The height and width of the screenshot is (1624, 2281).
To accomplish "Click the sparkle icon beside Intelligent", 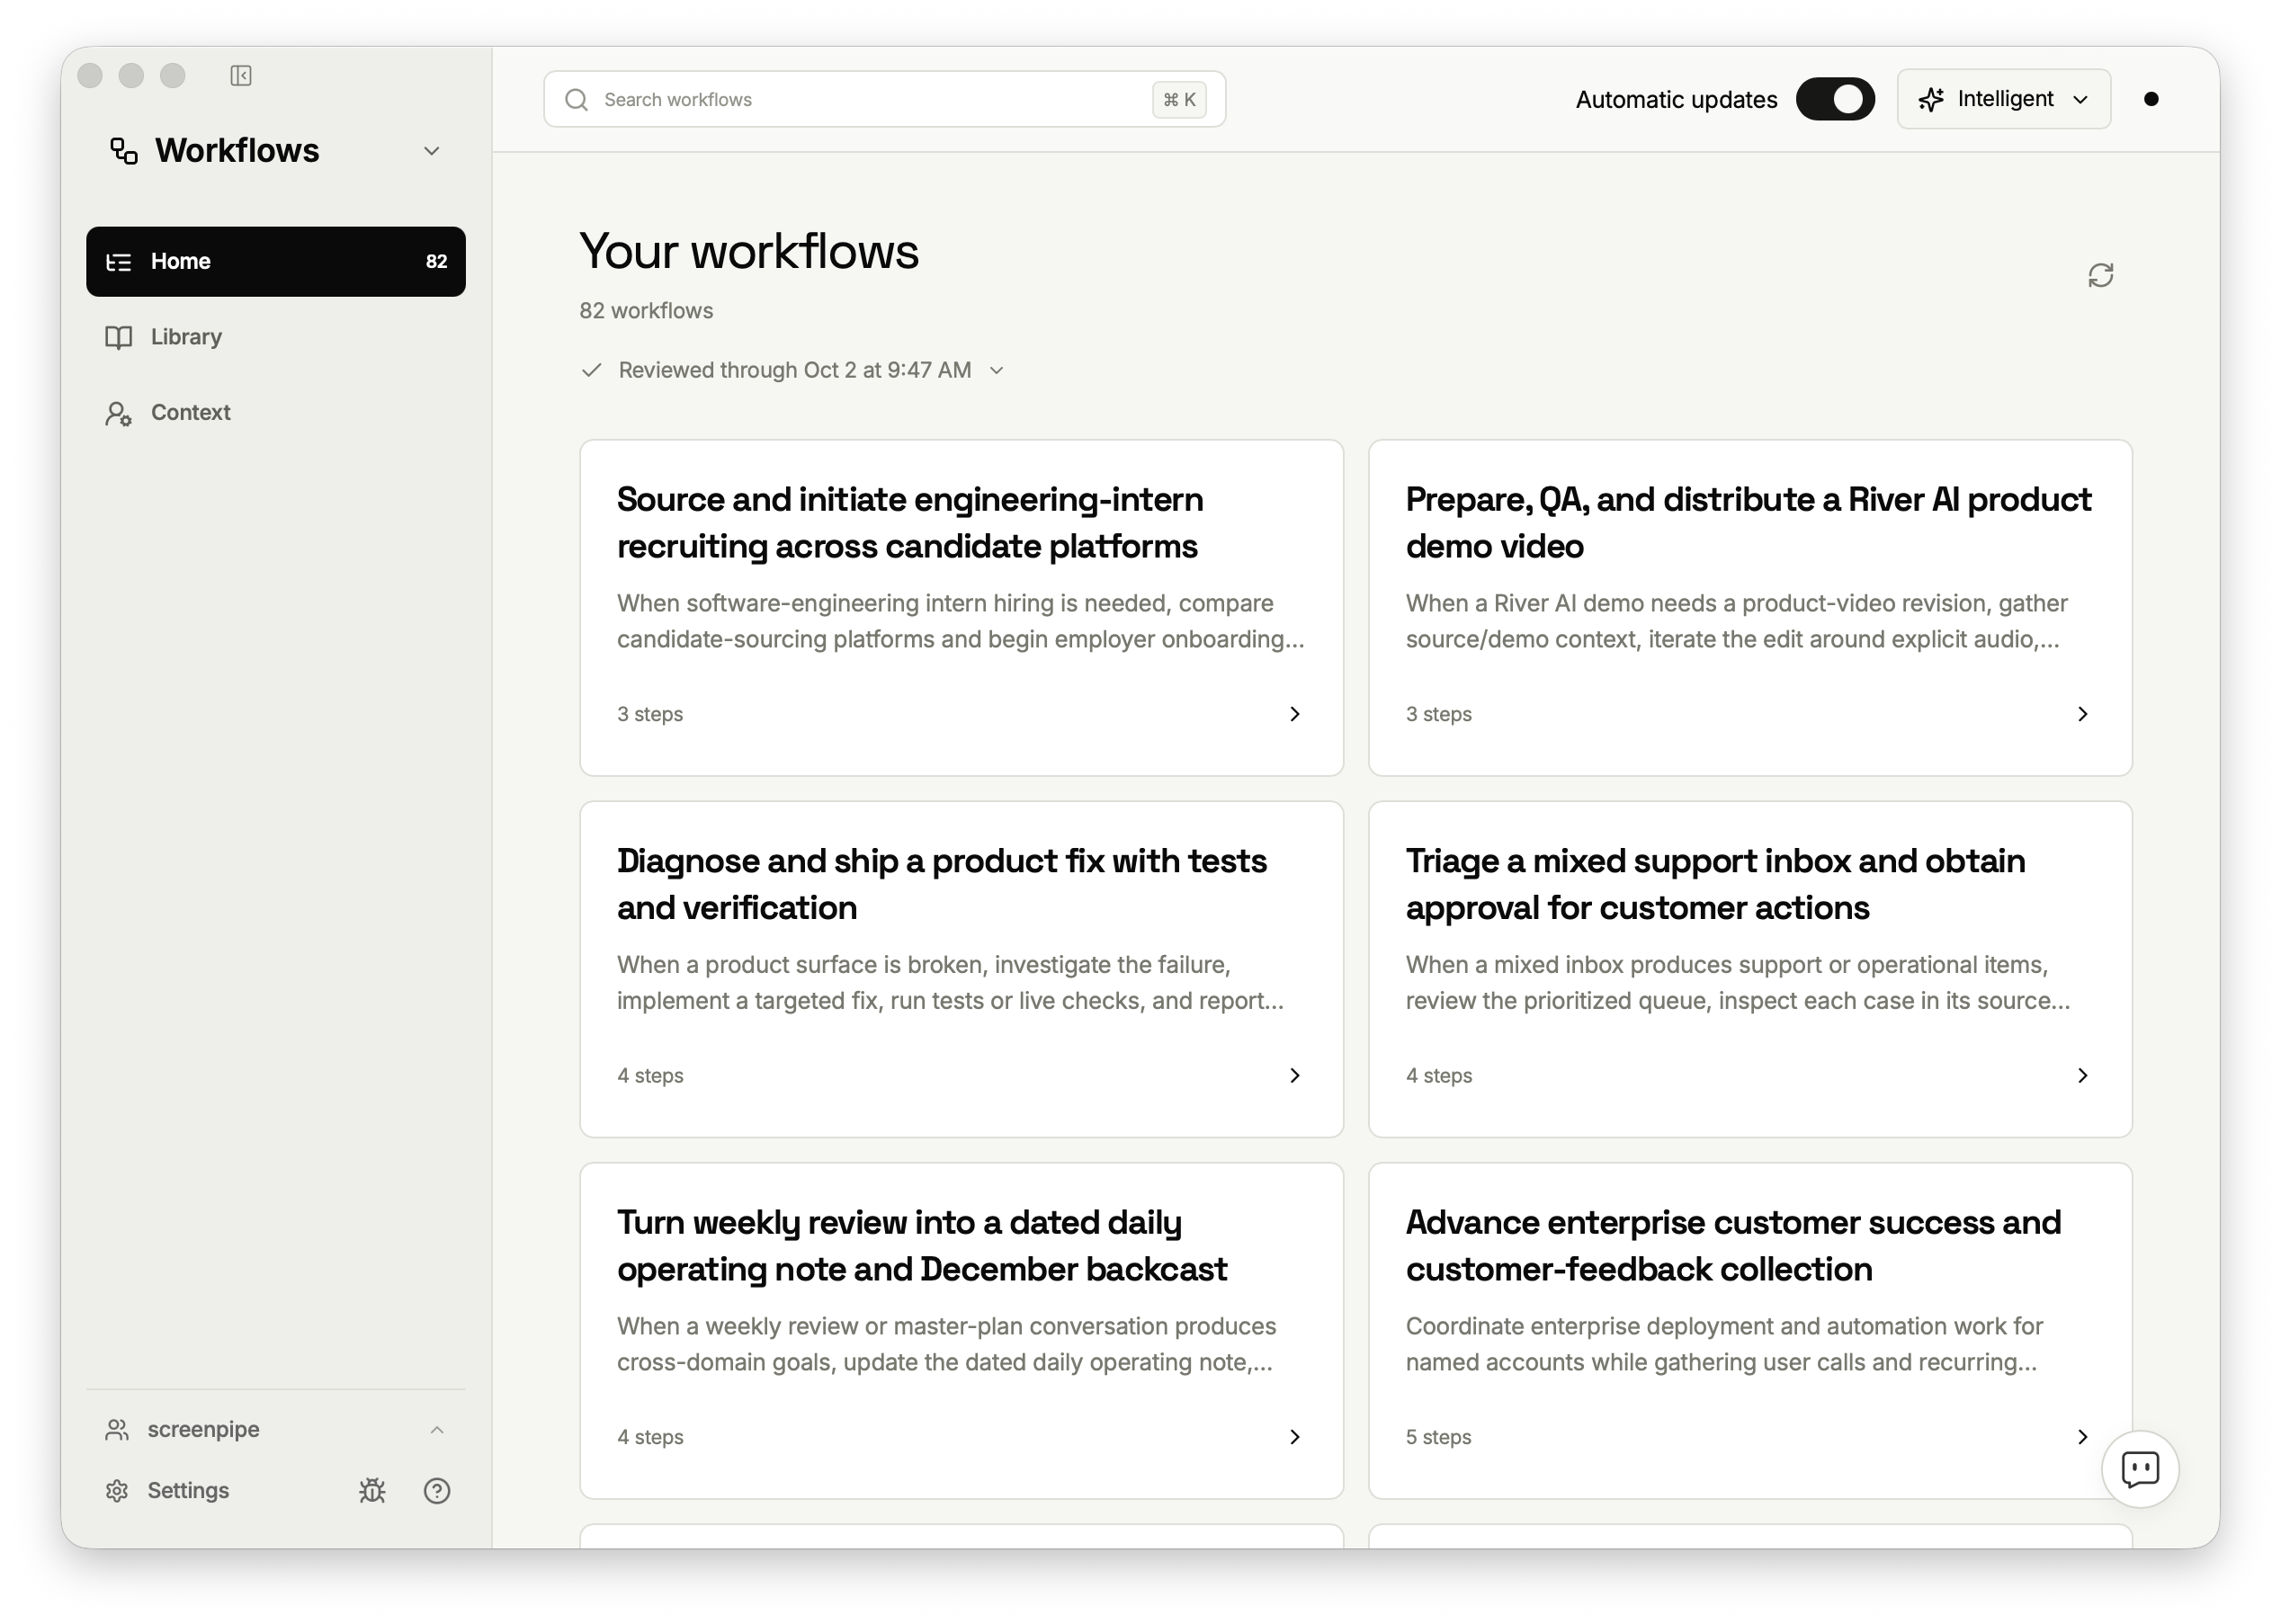I will coord(1931,99).
